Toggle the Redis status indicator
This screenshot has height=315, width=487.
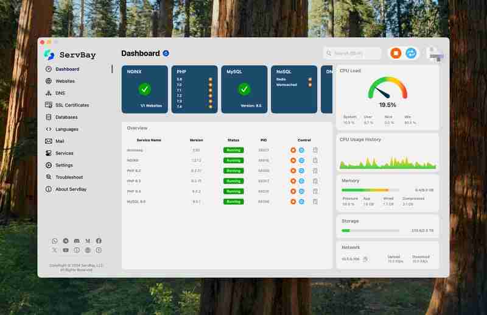click(310, 79)
